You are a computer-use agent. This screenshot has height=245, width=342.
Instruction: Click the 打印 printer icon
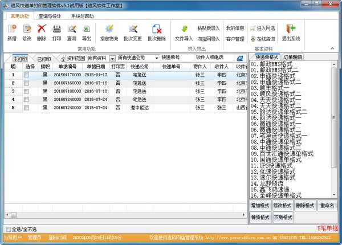56,28
